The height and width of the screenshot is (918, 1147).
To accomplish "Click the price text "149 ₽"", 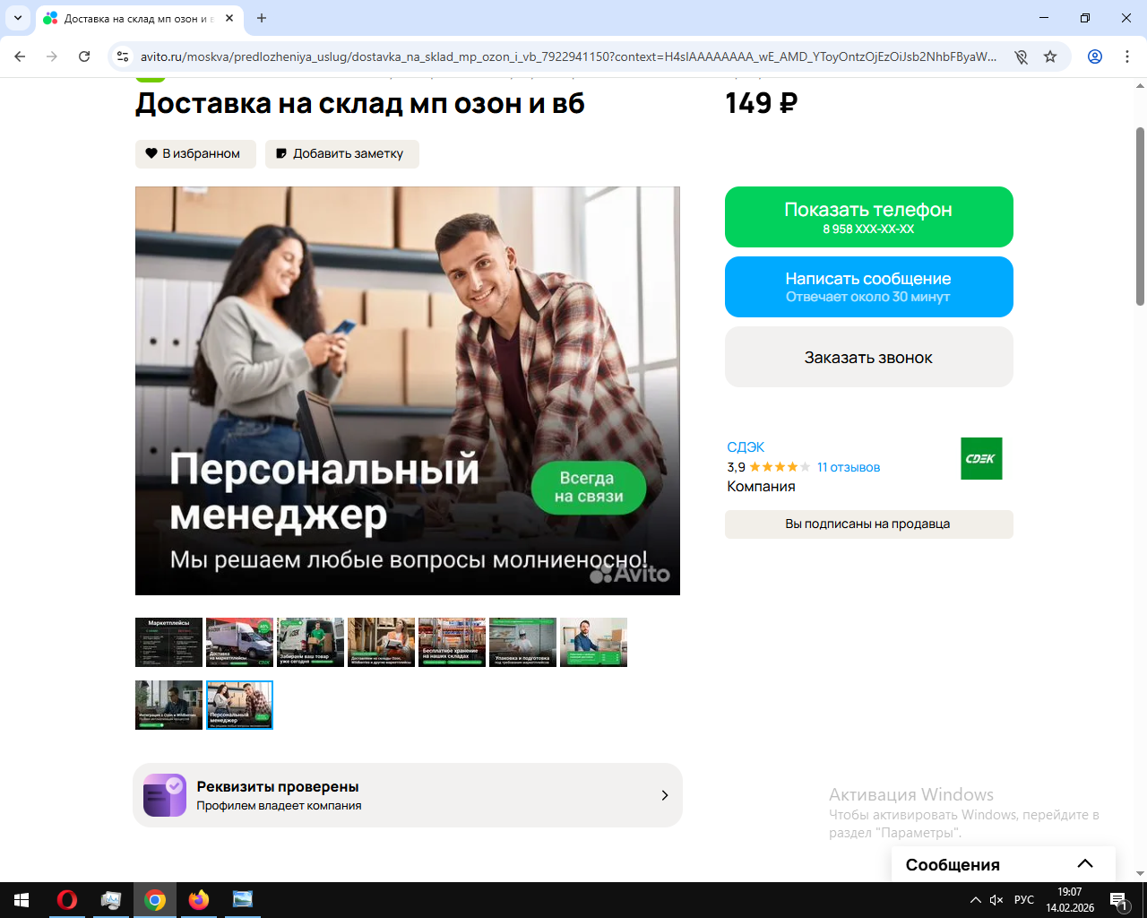I will click(x=761, y=103).
